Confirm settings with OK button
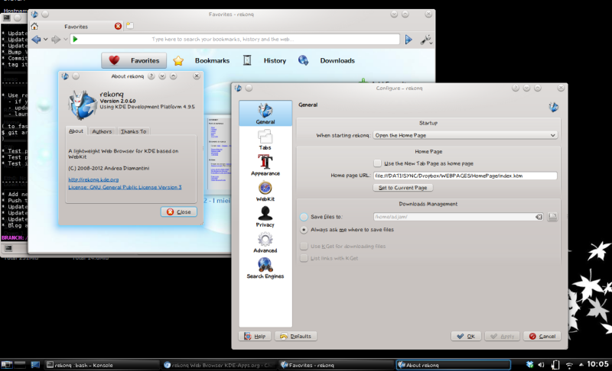Viewport: 612px width, 371px height. pos(466,337)
